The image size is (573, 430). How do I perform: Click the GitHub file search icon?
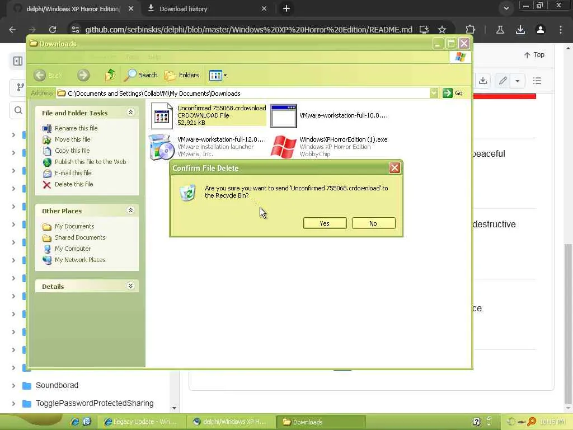tap(18, 110)
